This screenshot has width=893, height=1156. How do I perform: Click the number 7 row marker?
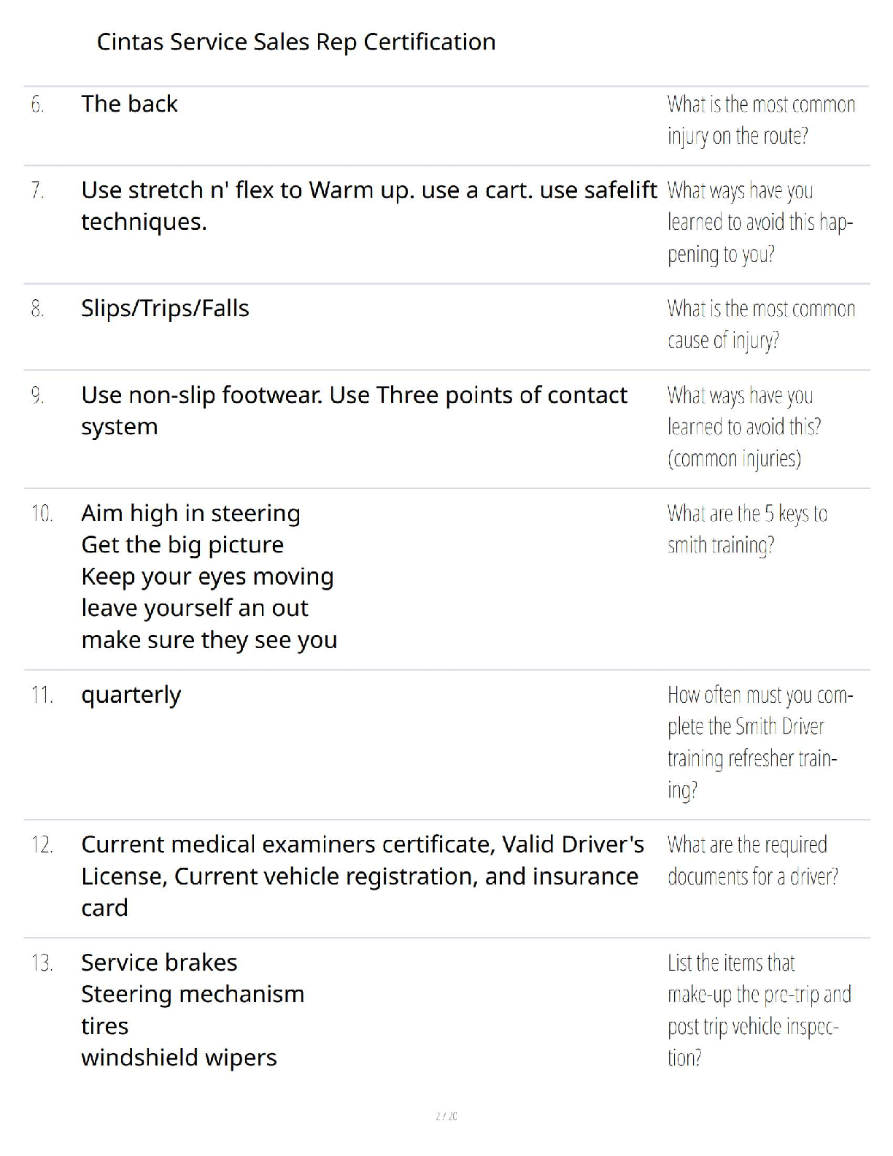coord(38,190)
